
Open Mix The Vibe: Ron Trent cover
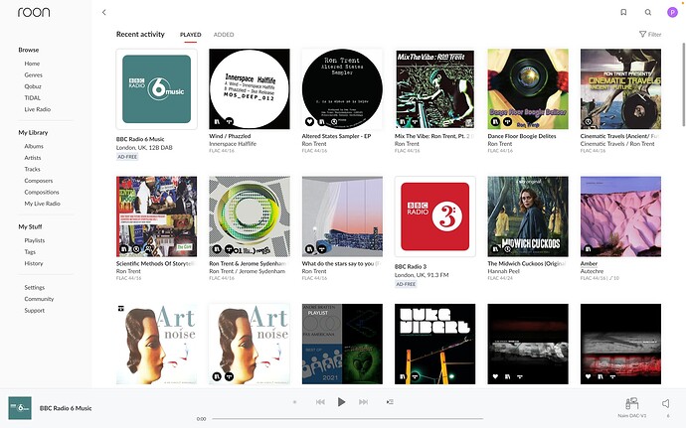click(434, 88)
